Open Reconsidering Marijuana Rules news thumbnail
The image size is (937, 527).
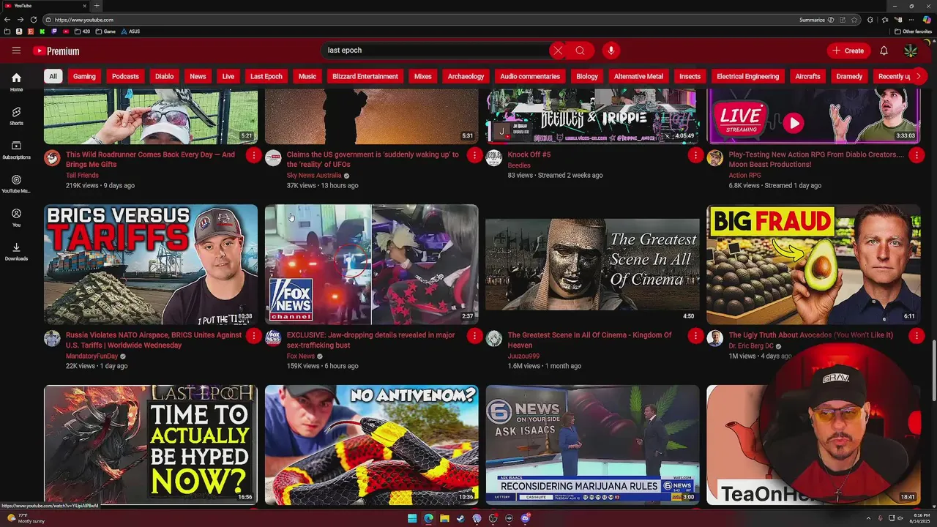593,445
